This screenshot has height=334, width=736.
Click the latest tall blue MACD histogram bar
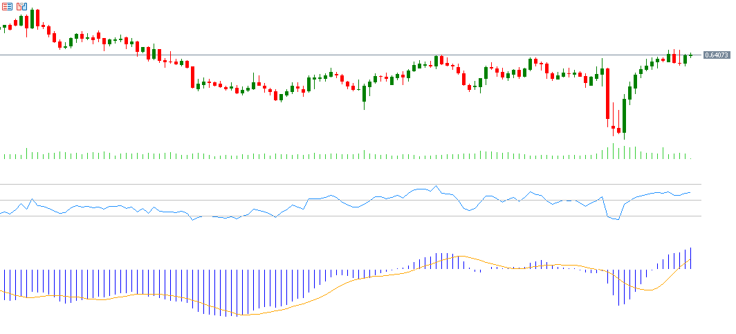pos(690,258)
